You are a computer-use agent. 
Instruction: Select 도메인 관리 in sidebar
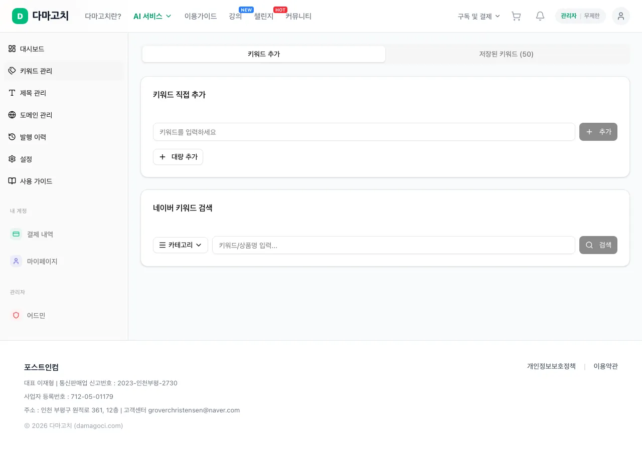(64, 115)
